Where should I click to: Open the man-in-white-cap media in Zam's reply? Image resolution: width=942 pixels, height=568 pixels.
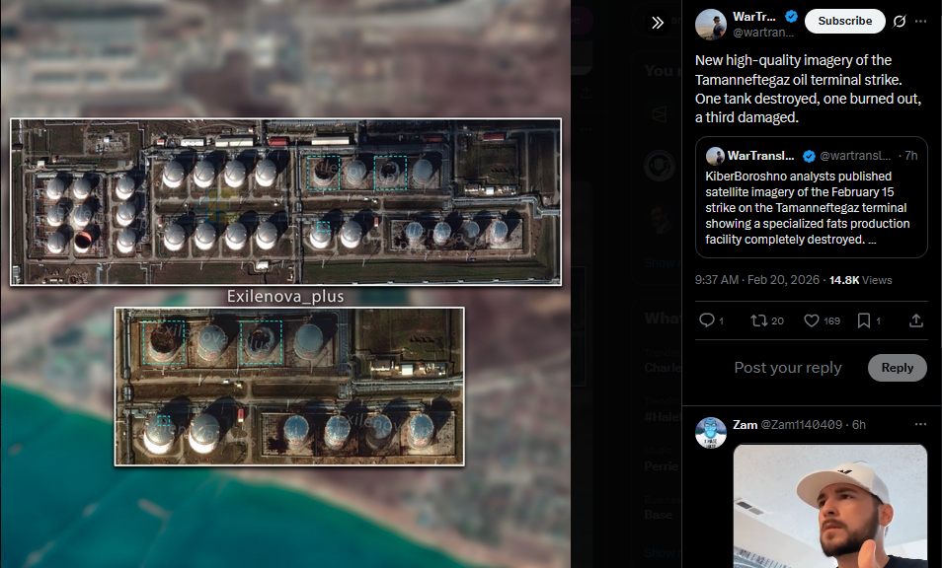point(830,506)
